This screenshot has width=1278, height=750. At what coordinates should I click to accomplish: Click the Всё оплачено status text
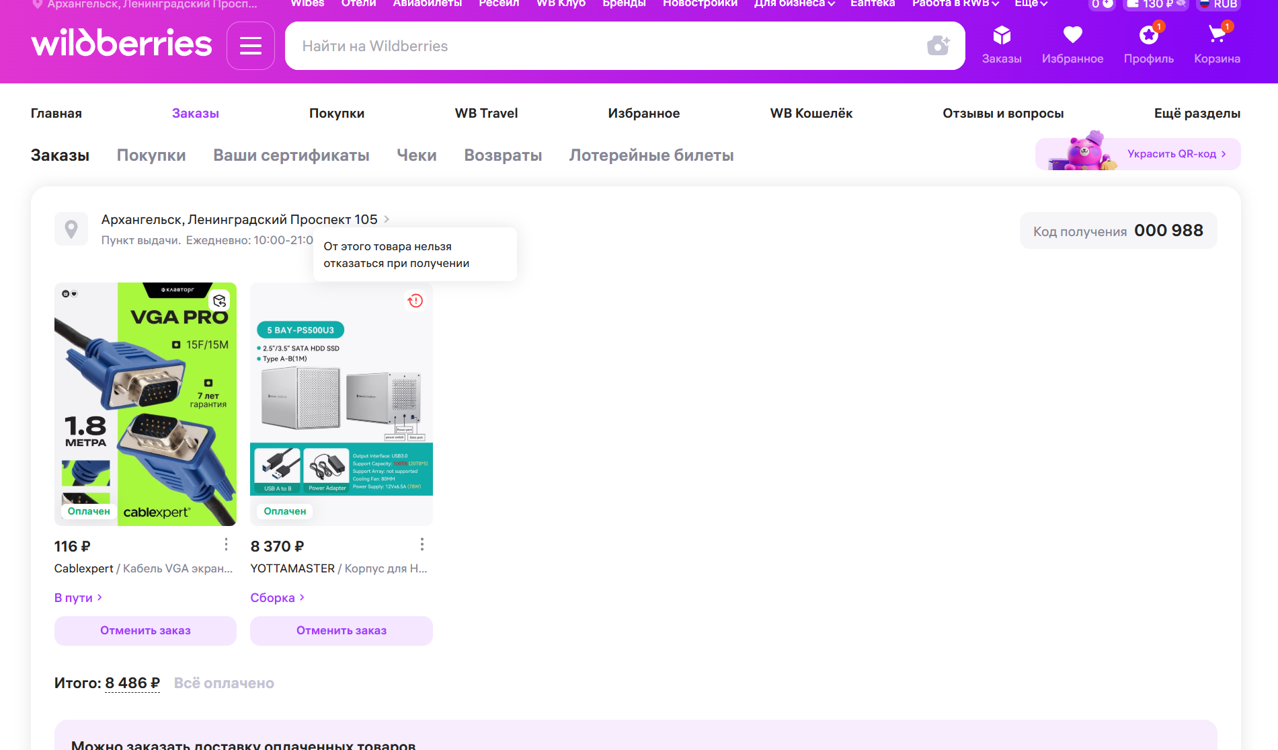tap(224, 683)
